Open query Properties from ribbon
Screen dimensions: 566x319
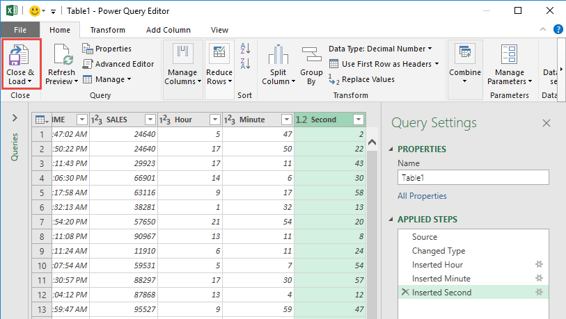tap(107, 49)
